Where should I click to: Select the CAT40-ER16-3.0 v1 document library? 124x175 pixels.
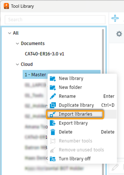[44, 54]
